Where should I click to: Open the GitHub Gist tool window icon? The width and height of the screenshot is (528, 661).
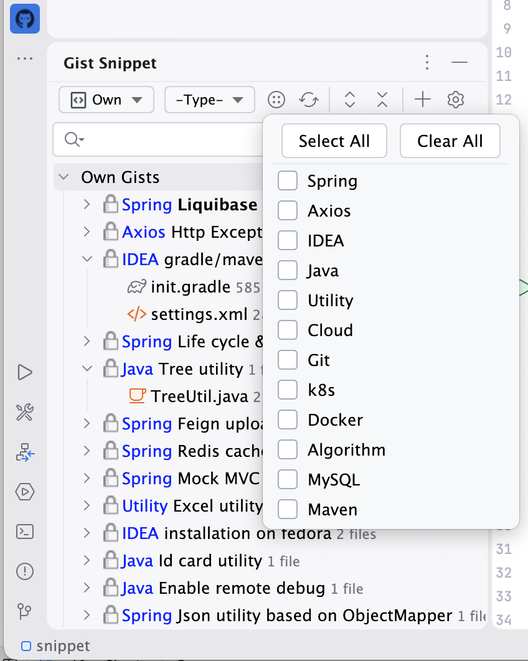pos(25,19)
